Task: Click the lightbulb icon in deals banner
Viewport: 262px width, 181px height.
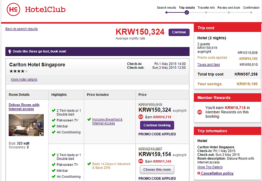Action: click(10, 51)
